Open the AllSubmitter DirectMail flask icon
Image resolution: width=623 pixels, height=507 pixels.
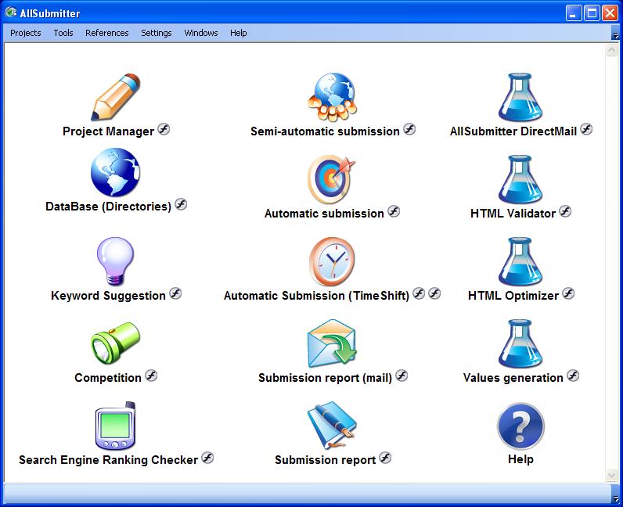[520, 97]
